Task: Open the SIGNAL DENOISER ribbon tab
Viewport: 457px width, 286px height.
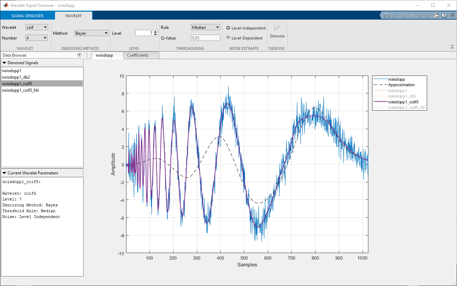Action: pyautogui.click(x=27, y=15)
